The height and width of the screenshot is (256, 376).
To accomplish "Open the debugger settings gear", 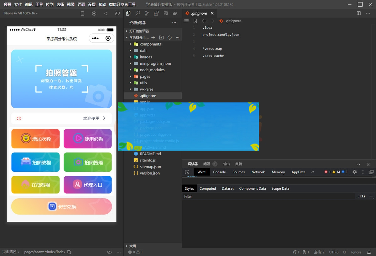I will [355, 172].
